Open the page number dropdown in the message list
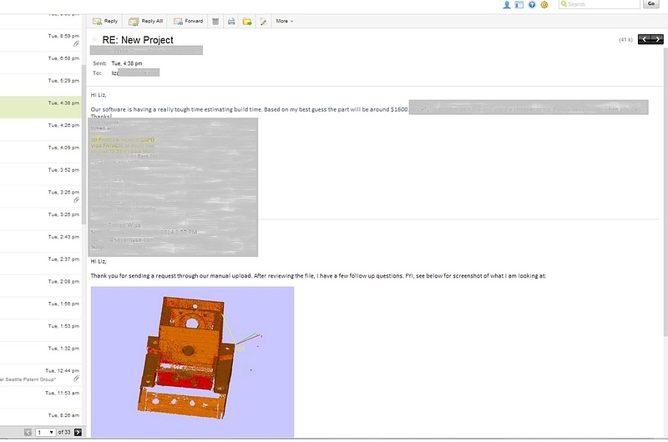The height and width of the screenshot is (442, 668). 46,432
